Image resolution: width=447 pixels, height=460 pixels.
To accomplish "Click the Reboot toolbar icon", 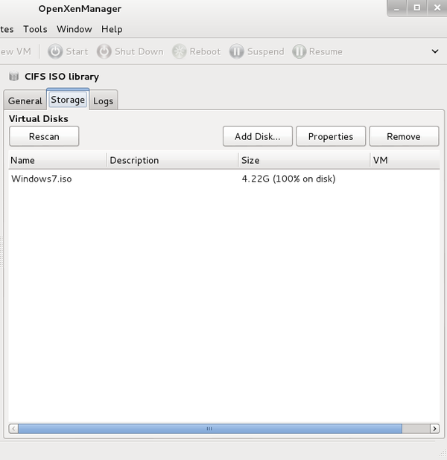I will (179, 51).
